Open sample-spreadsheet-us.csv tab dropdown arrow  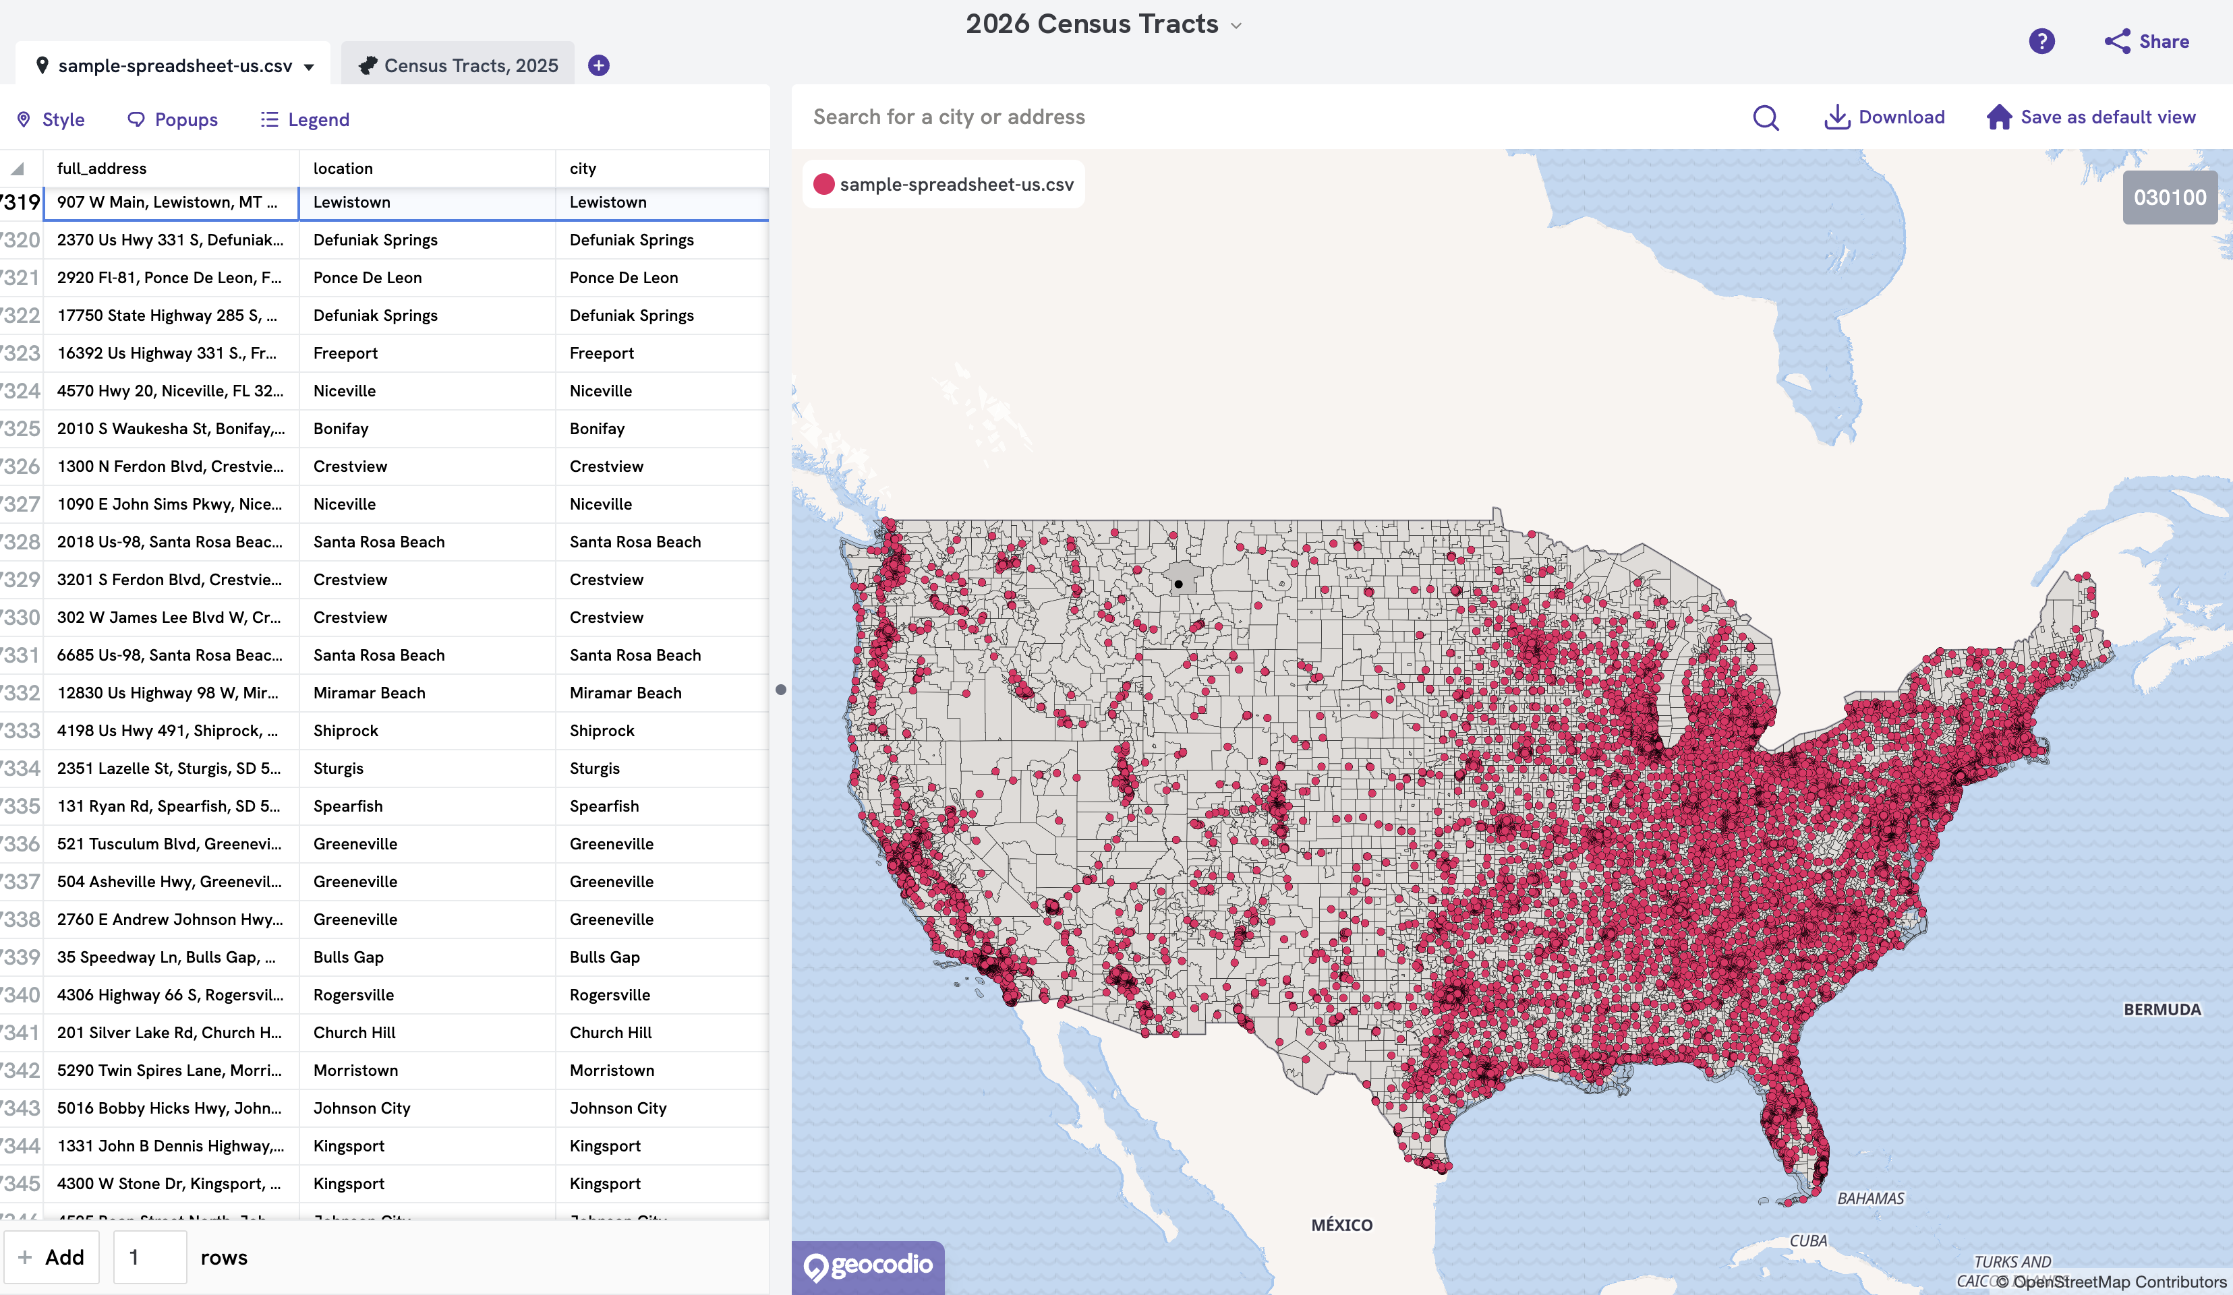[x=310, y=67]
